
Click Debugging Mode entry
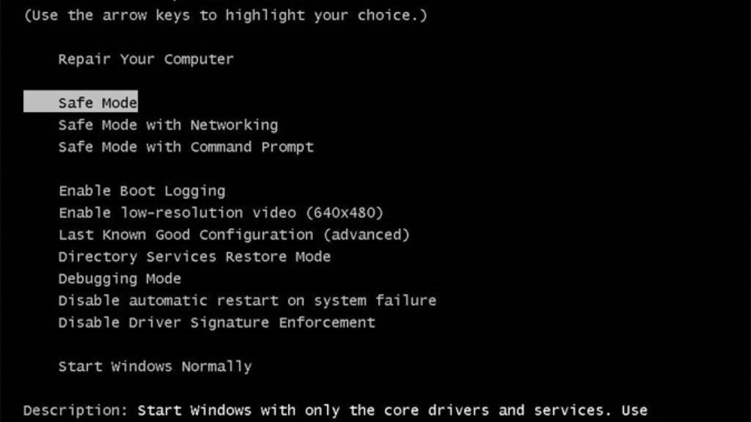[120, 279]
